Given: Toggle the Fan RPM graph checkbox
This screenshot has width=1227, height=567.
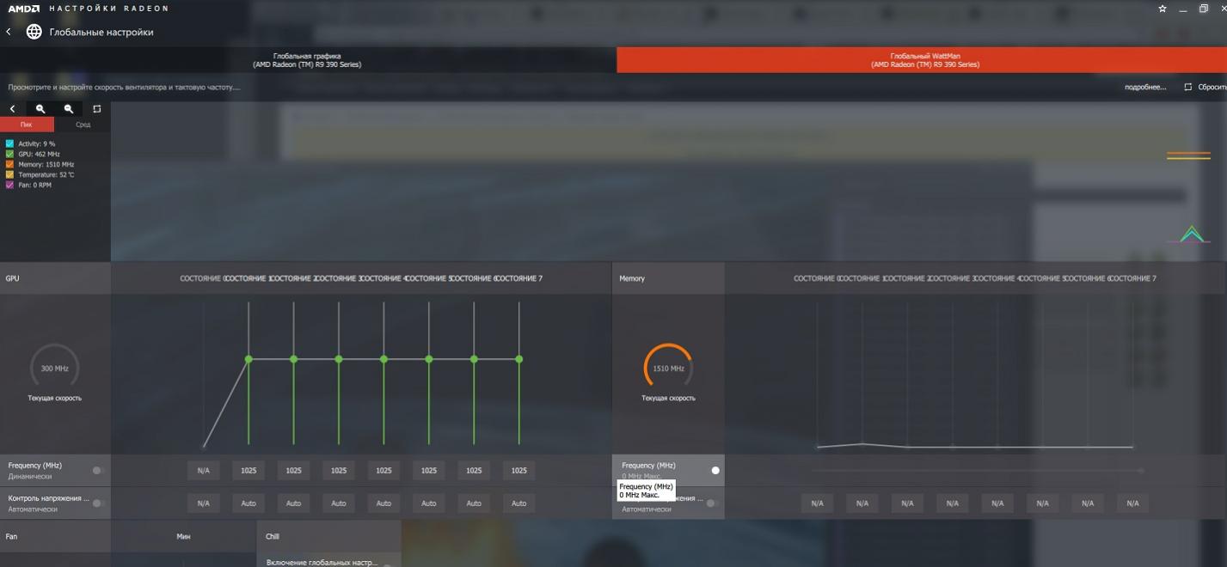Looking at the screenshot, I should 9,185.
